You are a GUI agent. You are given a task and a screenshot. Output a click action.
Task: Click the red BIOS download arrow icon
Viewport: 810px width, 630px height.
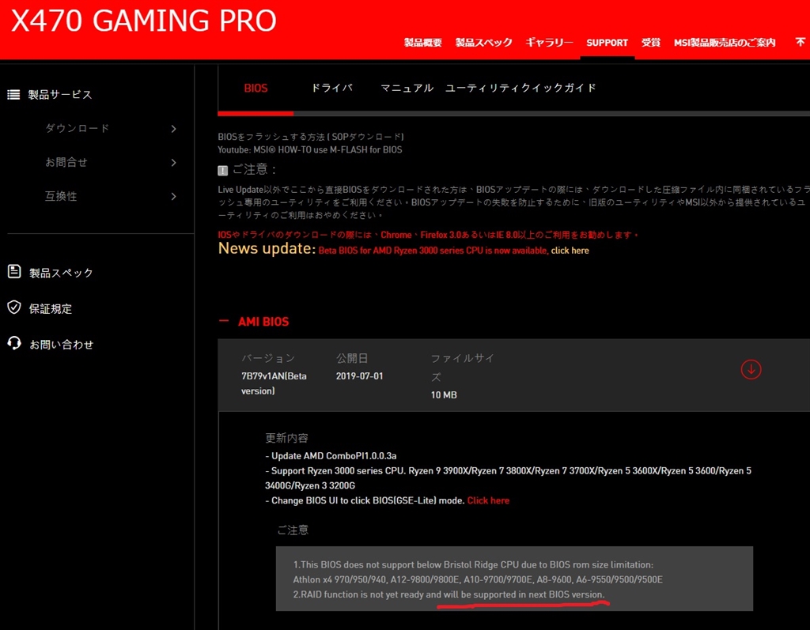point(751,369)
